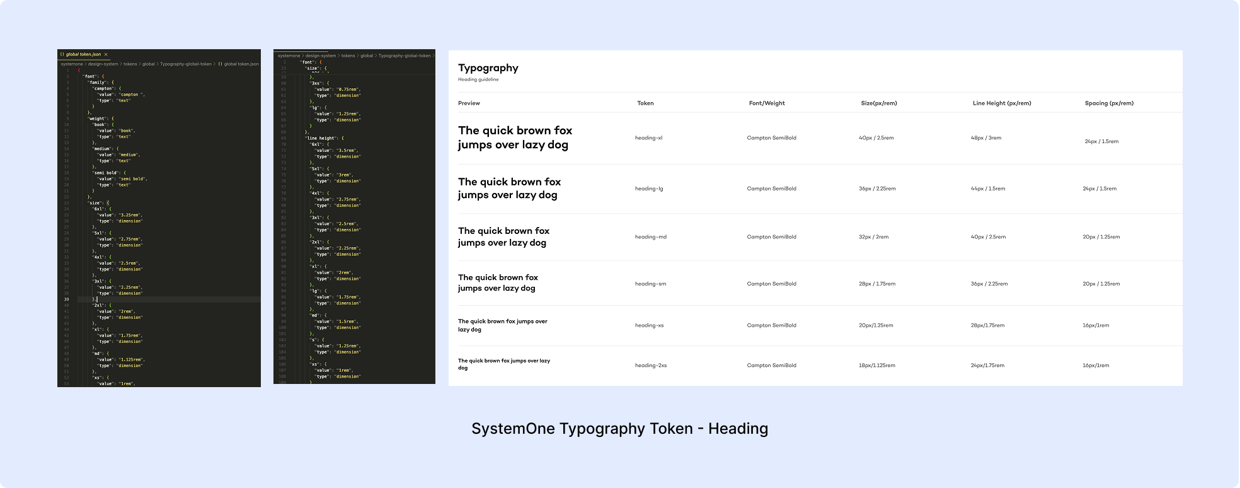Open 'tokens' breadcrumb in right editor

(x=348, y=56)
